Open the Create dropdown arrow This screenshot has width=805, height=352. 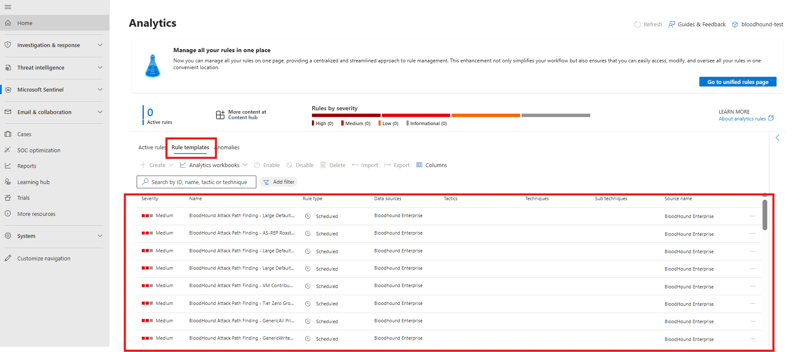[171, 165]
